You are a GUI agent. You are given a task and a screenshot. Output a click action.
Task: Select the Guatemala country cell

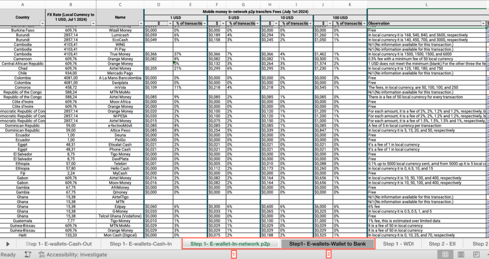(x=23, y=221)
